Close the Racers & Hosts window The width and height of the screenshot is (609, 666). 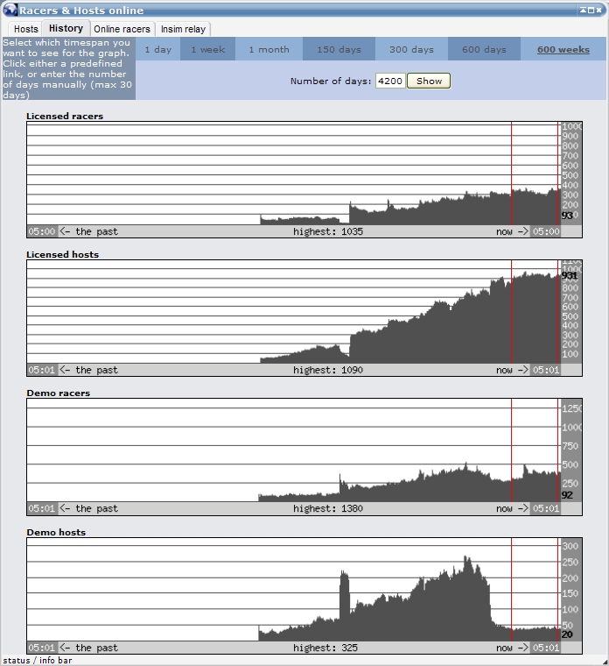click(598, 10)
